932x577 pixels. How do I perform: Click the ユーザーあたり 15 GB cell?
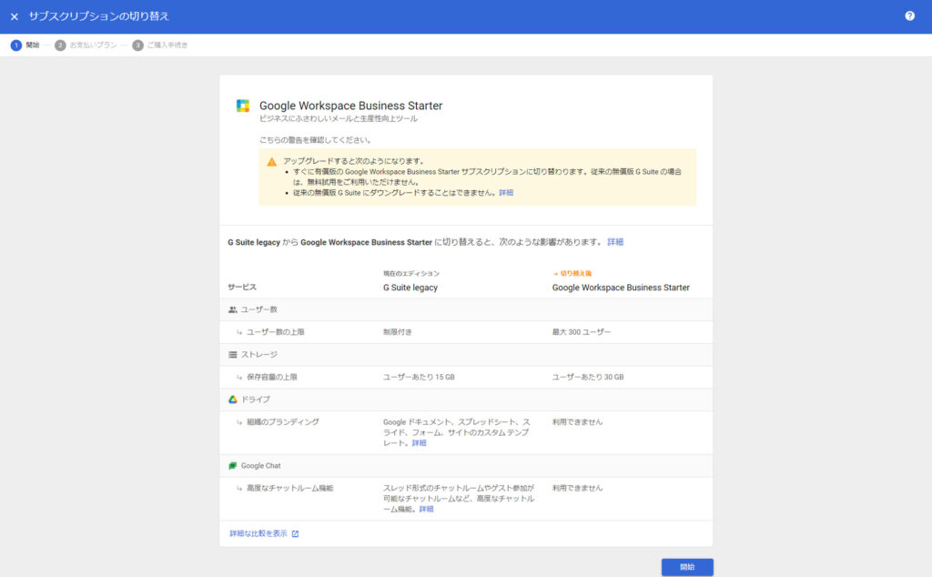tap(419, 378)
